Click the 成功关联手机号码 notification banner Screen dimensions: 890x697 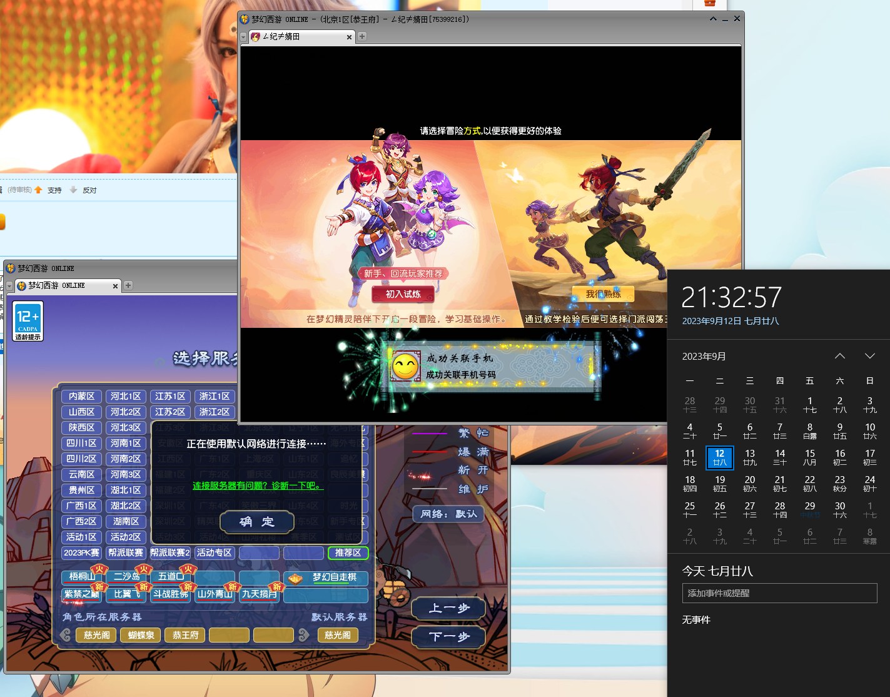point(492,367)
